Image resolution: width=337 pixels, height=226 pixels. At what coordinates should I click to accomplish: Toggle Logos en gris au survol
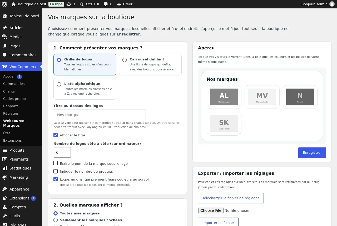coord(56,179)
